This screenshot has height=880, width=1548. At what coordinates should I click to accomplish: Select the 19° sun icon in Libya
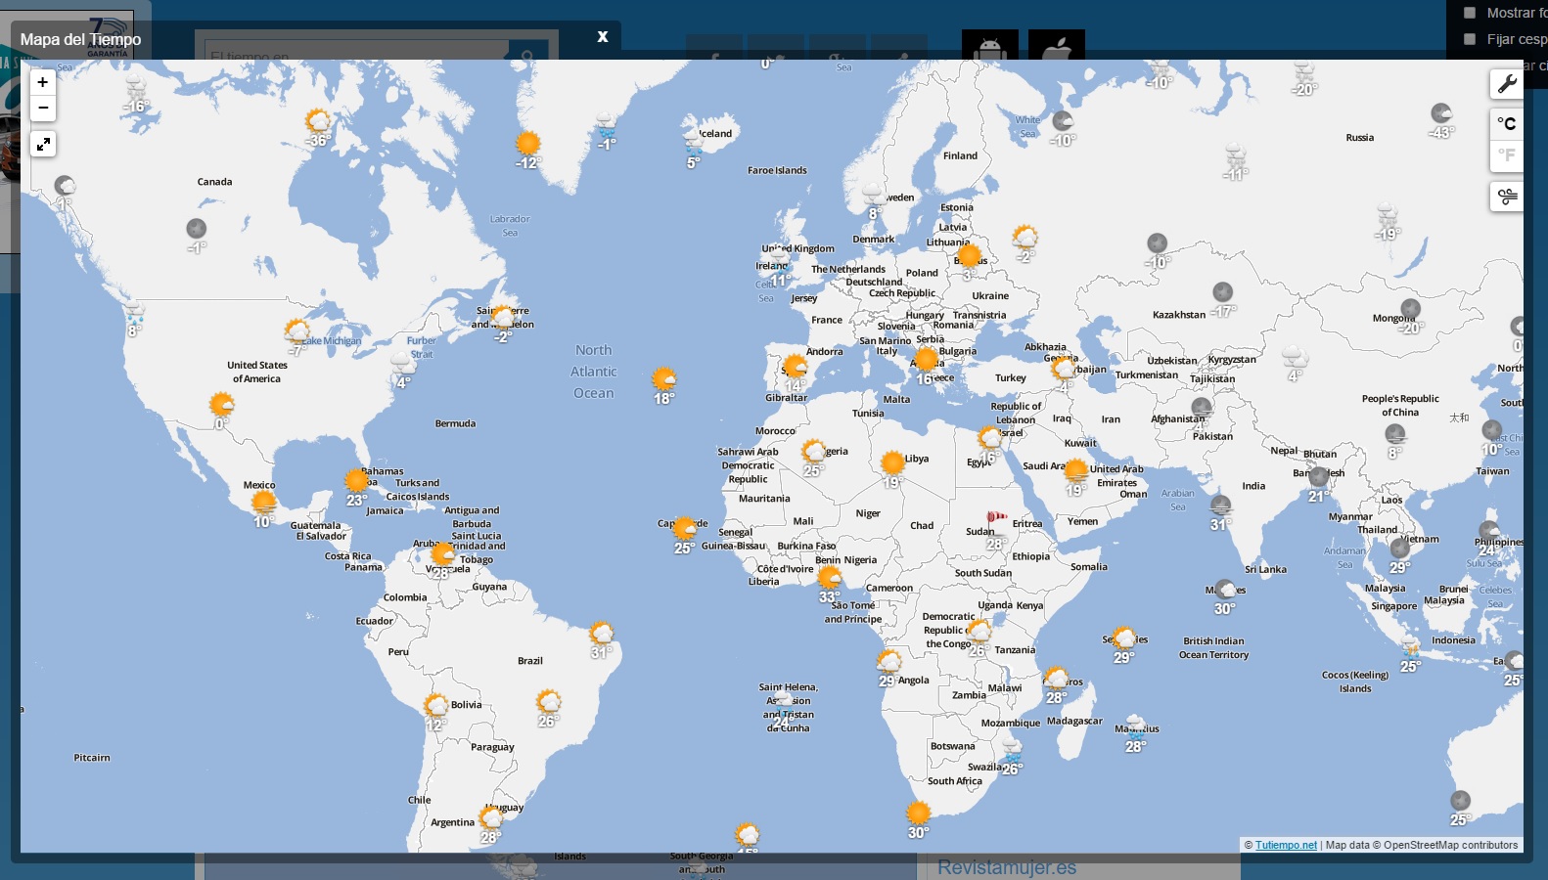click(x=892, y=462)
